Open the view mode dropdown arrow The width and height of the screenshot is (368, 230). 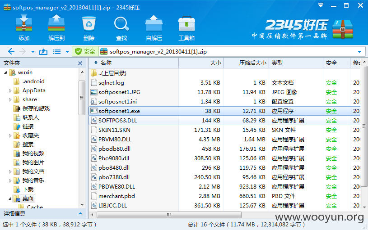pos(67,52)
